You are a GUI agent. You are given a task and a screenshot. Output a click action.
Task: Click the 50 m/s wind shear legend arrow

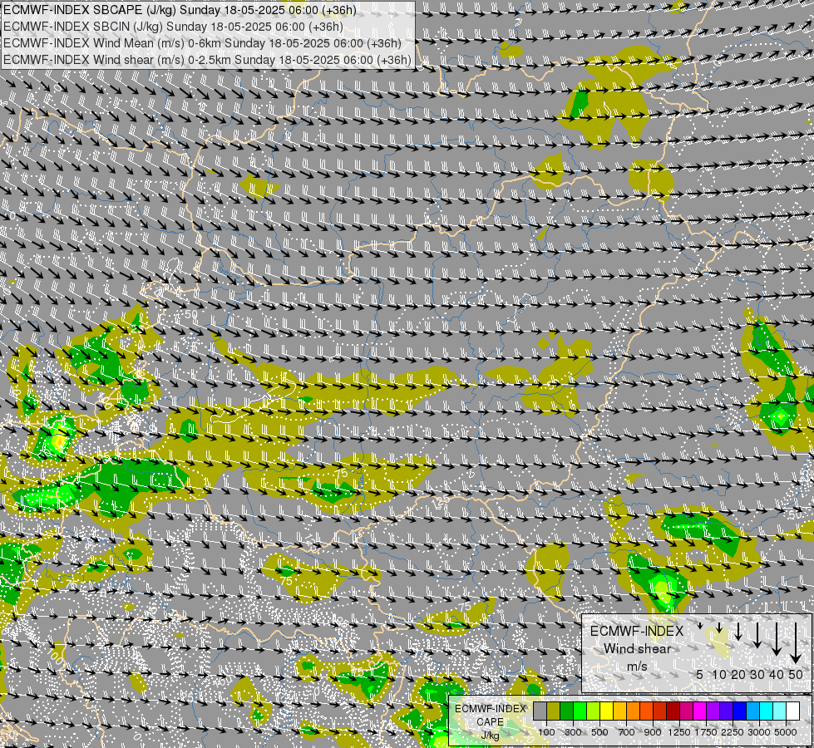(x=796, y=643)
